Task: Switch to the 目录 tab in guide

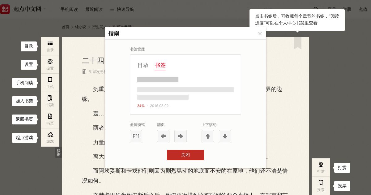Action: point(143,65)
